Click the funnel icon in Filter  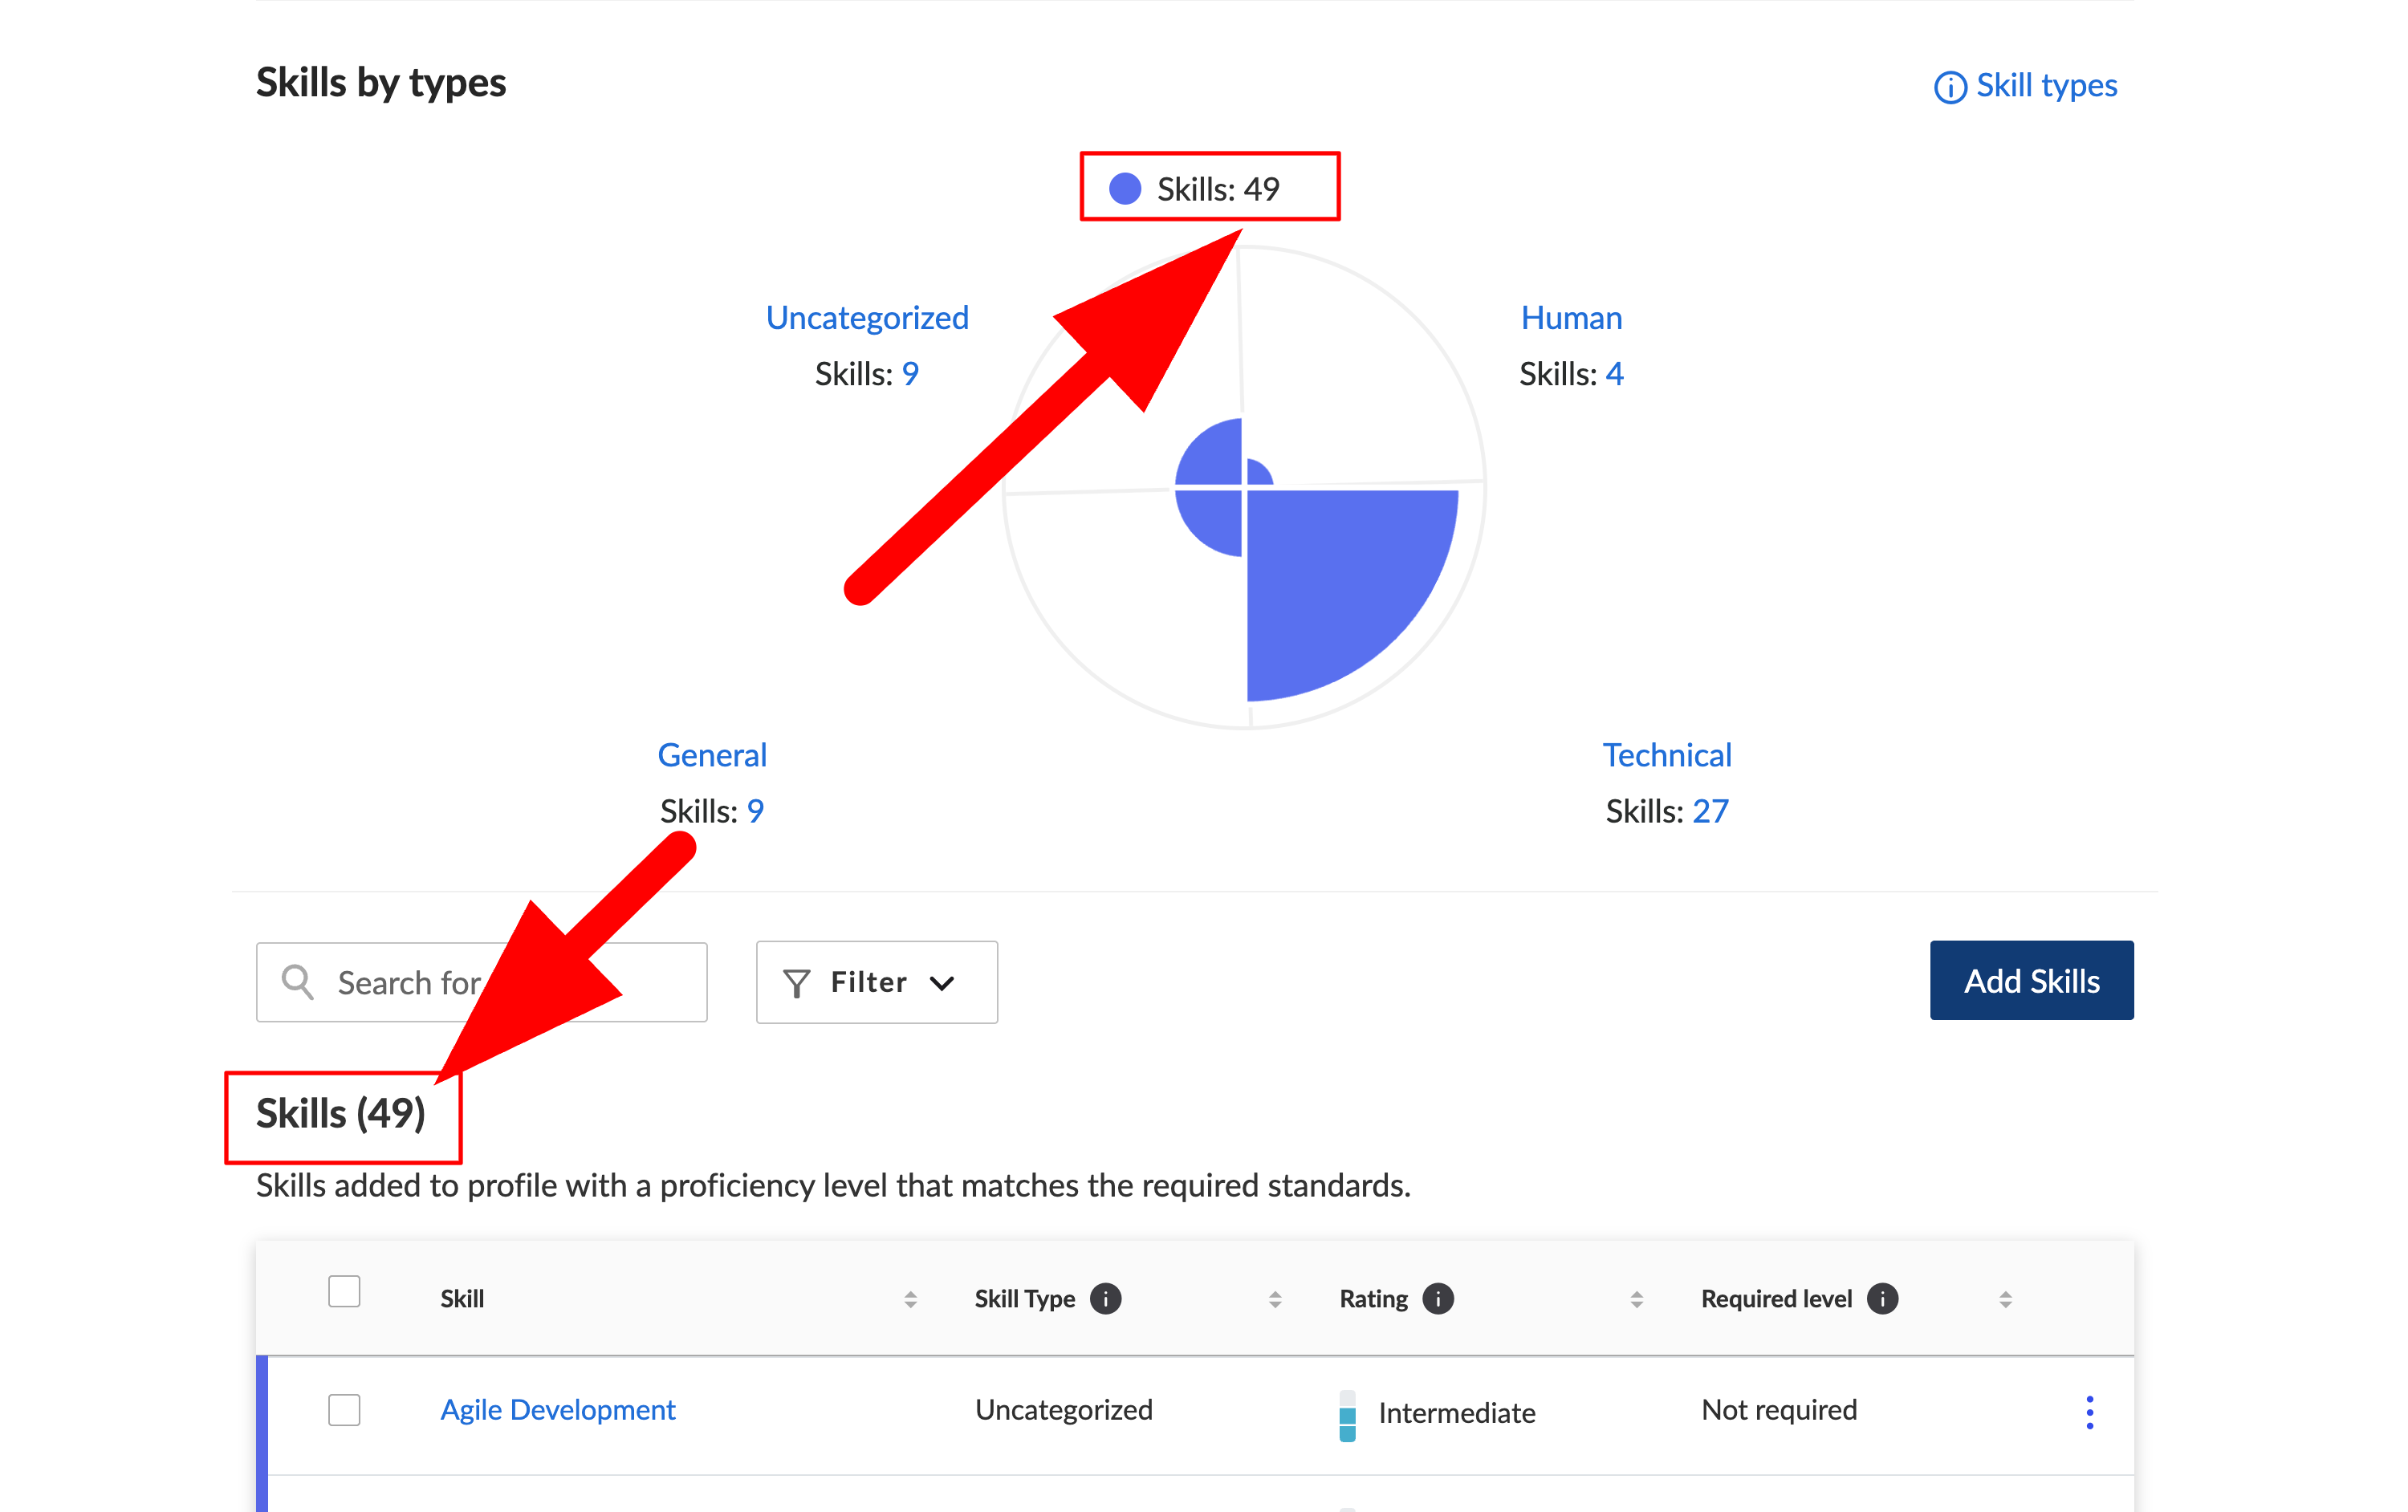796,983
